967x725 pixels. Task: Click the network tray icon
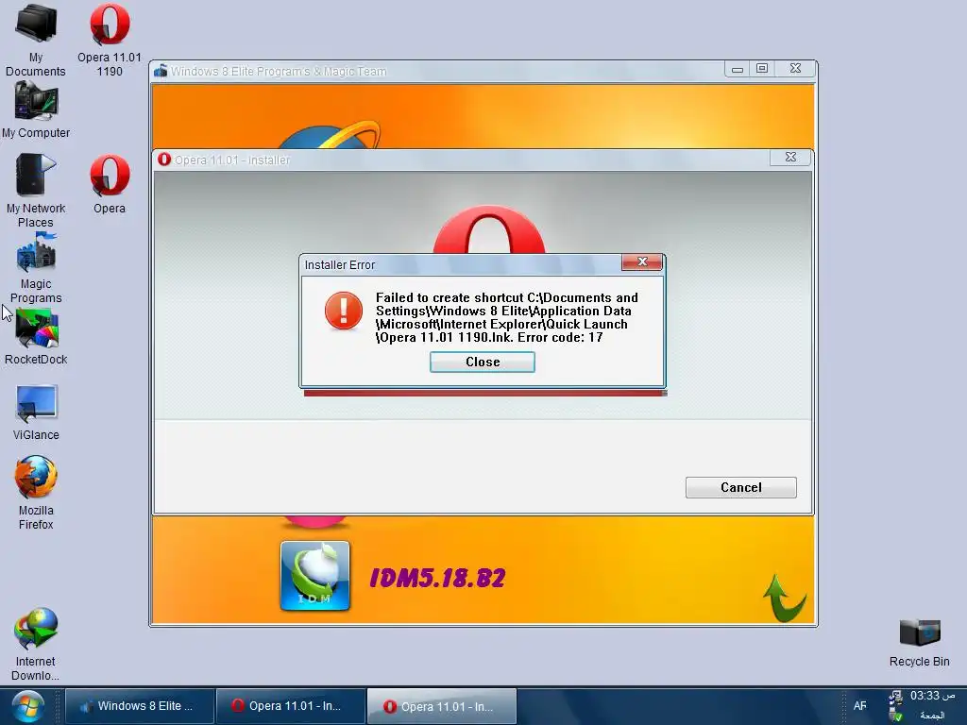coord(895,698)
